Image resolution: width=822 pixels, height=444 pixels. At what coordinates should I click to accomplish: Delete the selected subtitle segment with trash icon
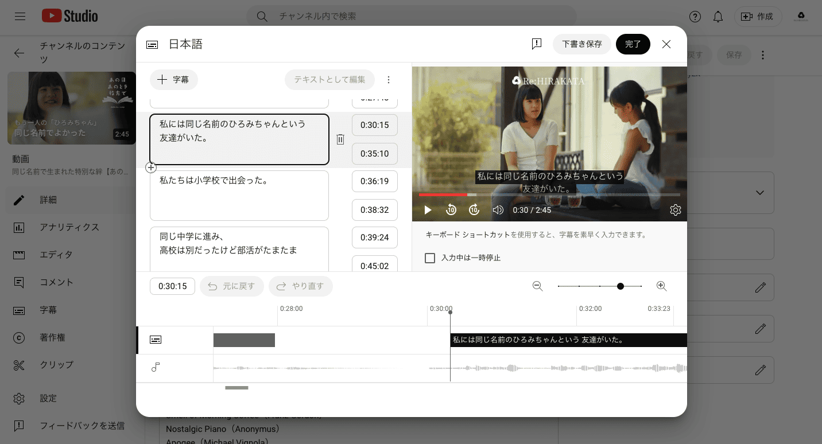340,139
